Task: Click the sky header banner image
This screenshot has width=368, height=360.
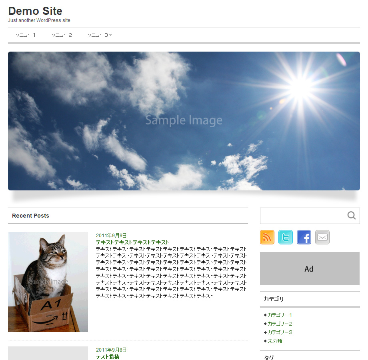Action: coord(184,121)
